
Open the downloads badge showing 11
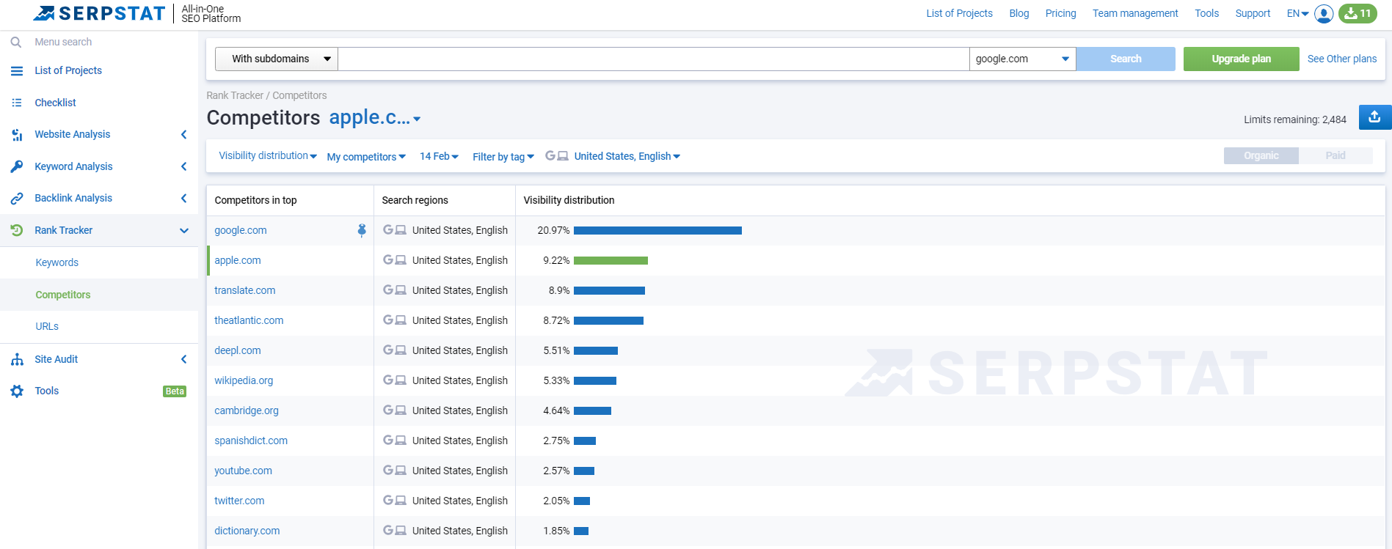[x=1358, y=13]
